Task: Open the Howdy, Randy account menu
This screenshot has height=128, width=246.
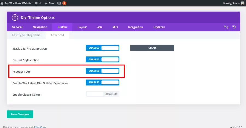Action: pos(232,3)
